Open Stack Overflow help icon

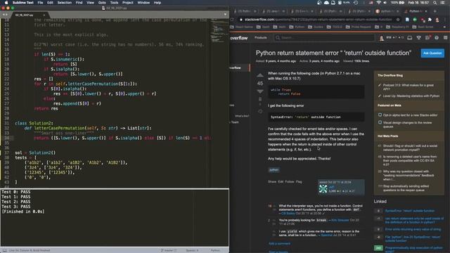437,37
